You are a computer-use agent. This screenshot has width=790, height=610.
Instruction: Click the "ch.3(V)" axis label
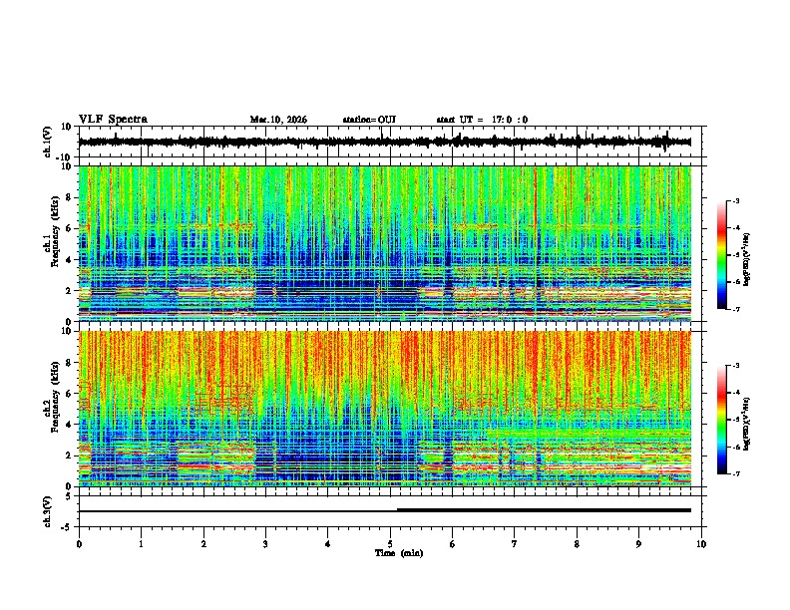pyautogui.click(x=48, y=511)
